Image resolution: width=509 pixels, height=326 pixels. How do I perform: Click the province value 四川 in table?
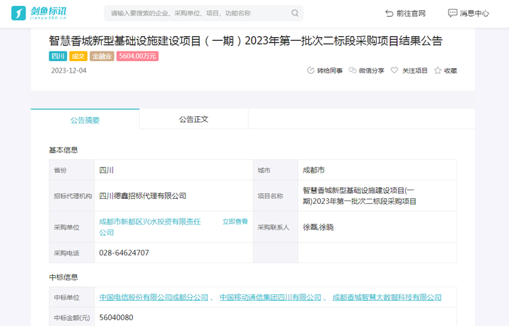[x=106, y=170]
